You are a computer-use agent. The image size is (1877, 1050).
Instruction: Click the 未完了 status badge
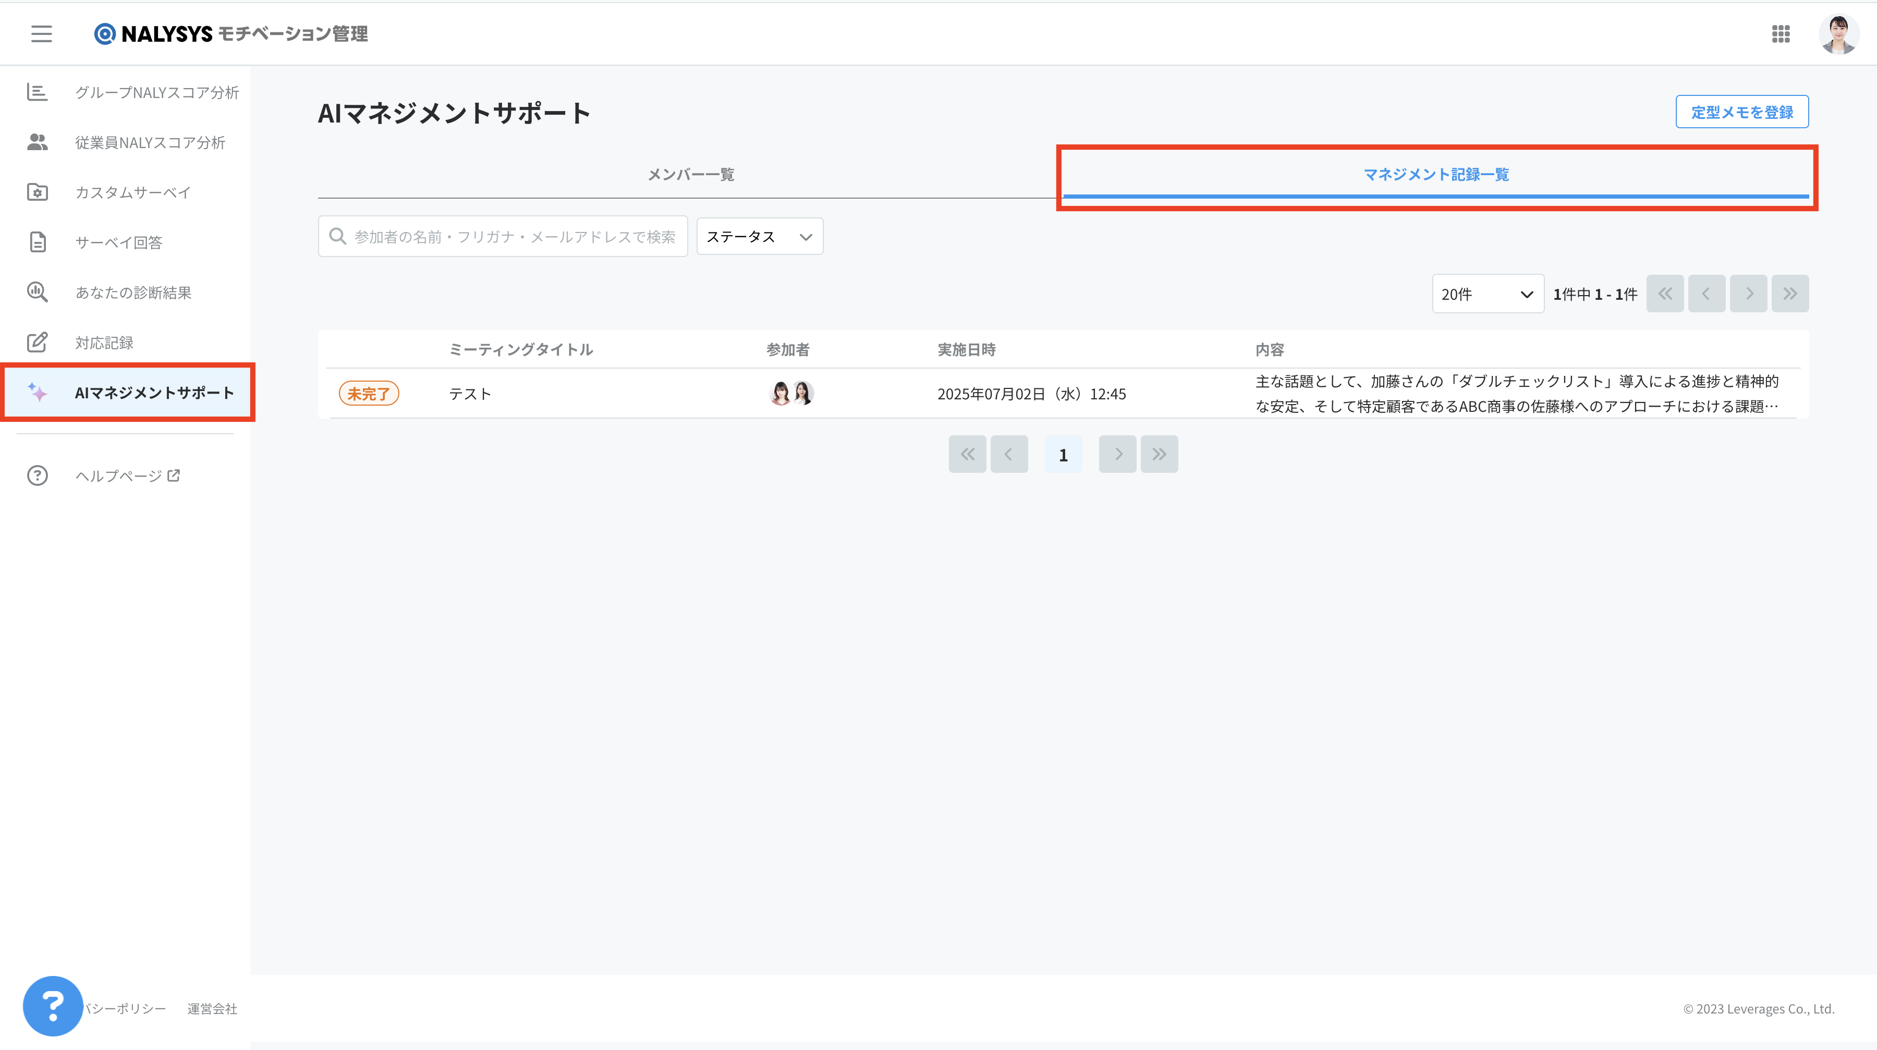click(x=369, y=394)
